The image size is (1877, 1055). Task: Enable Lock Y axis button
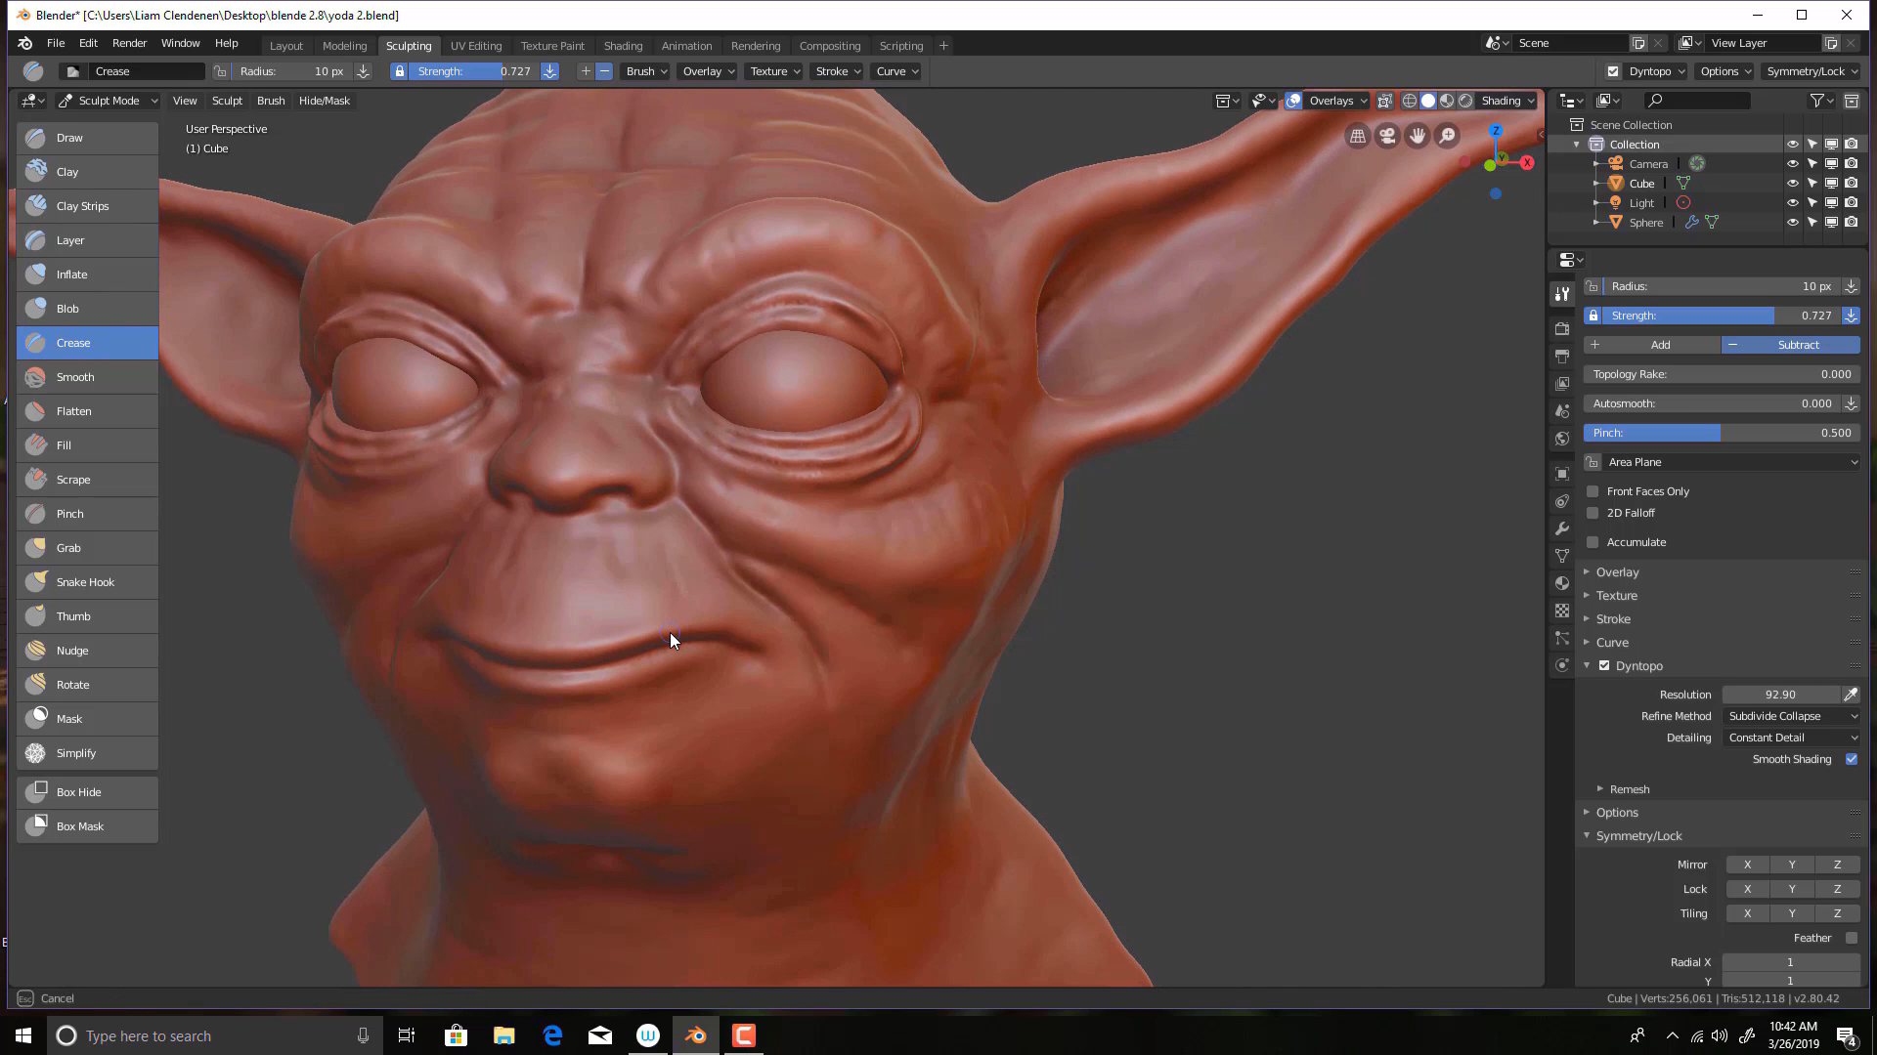tap(1791, 889)
